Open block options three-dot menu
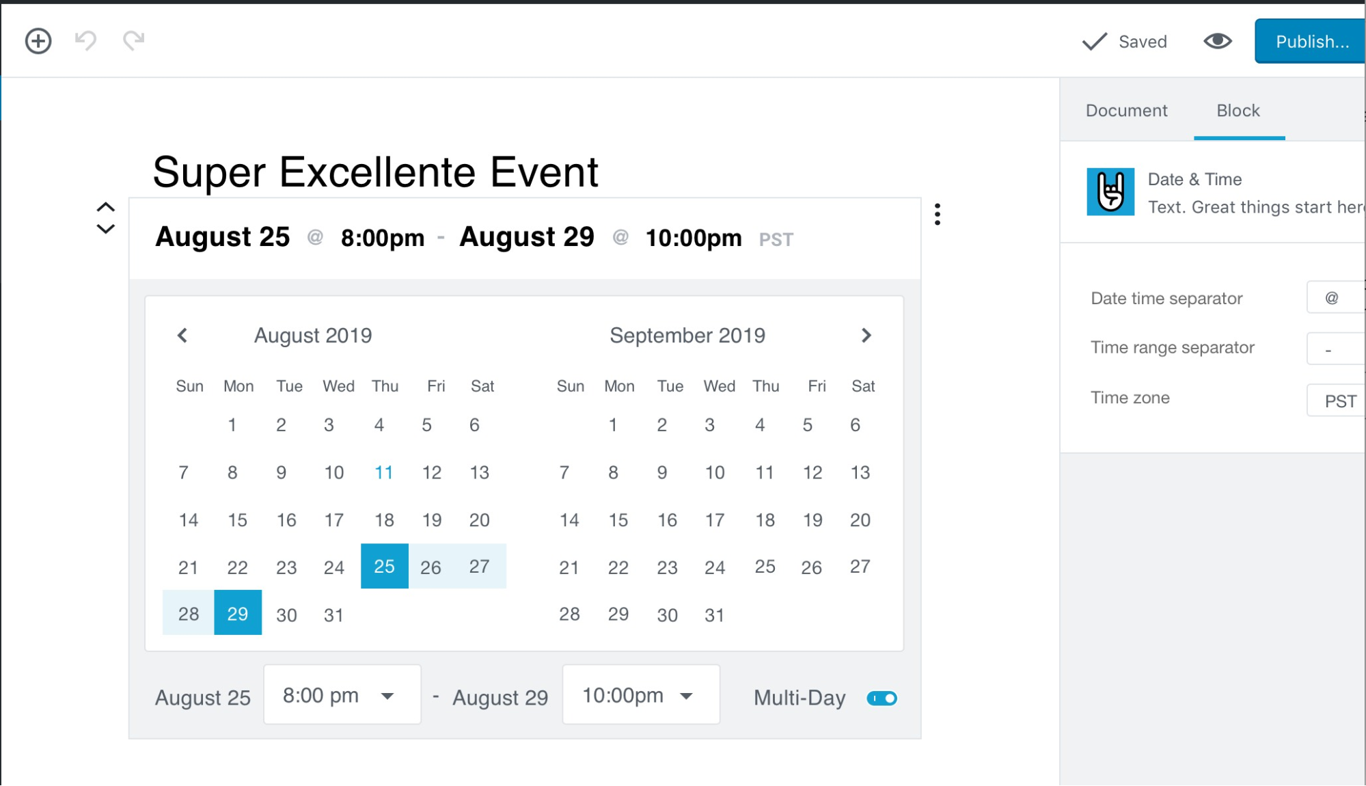Image resolution: width=1366 pixels, height=786 pixels. (x=937, y=215)
